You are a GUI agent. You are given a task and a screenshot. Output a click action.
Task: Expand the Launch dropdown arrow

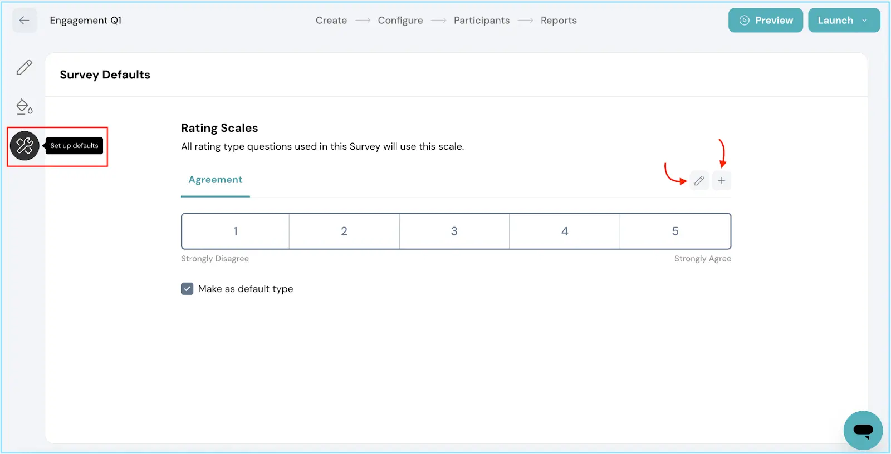point(865,21)
